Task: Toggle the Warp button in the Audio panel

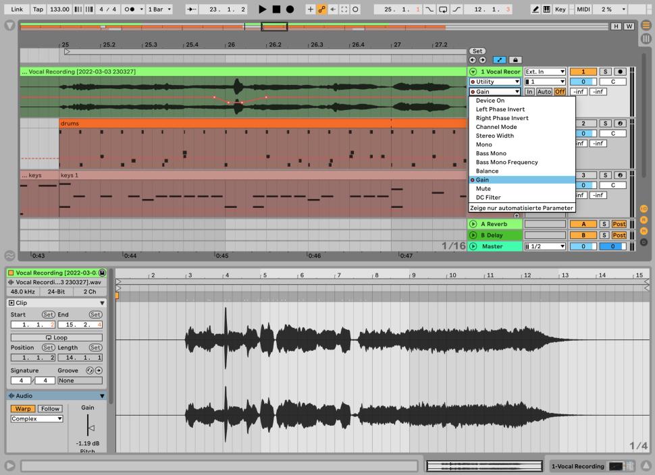Action: (22, 409)
